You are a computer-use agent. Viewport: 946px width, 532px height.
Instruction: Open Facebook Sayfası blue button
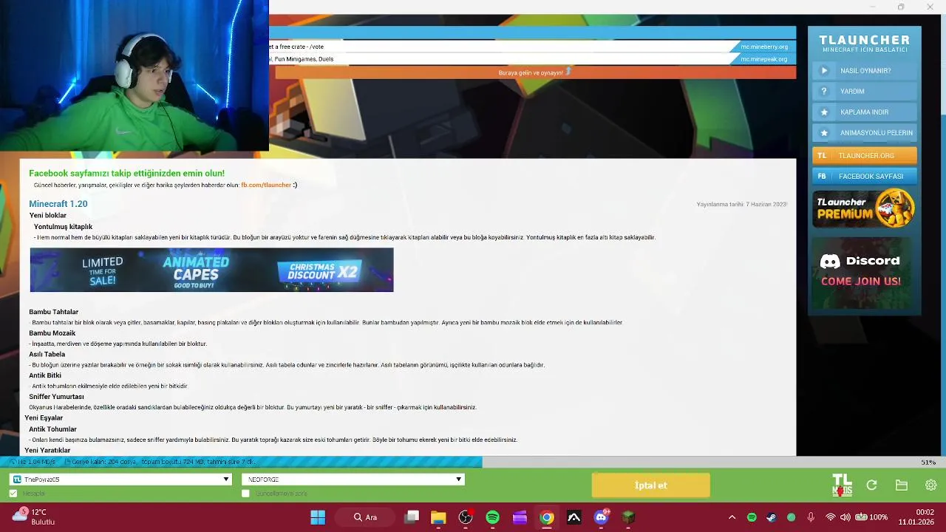865,177
